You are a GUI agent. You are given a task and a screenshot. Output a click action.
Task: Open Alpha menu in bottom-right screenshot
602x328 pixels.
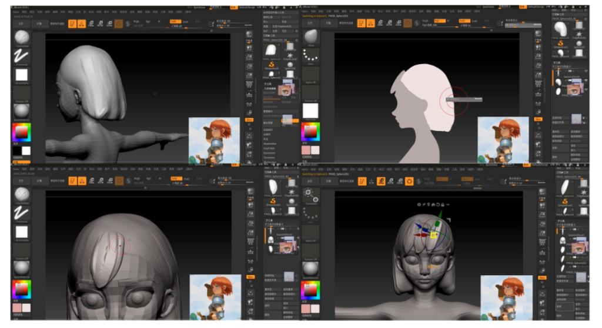pyautogui.click(x=305, y=169)
